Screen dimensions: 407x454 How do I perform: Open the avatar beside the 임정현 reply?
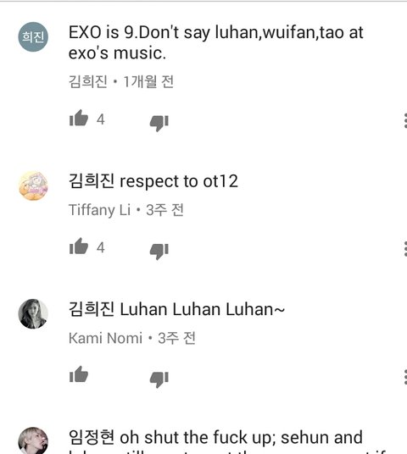point(33,440)
